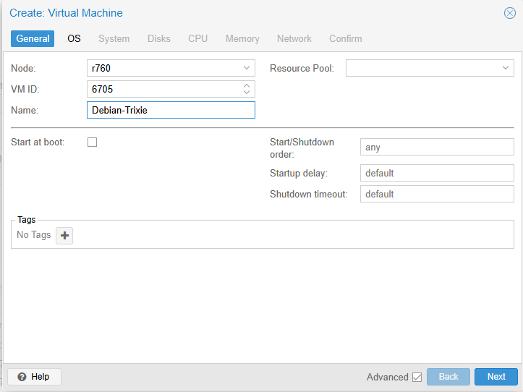Open the Disks tab
The width and height of the screenshot is (523, 392).
pos(159,38)
